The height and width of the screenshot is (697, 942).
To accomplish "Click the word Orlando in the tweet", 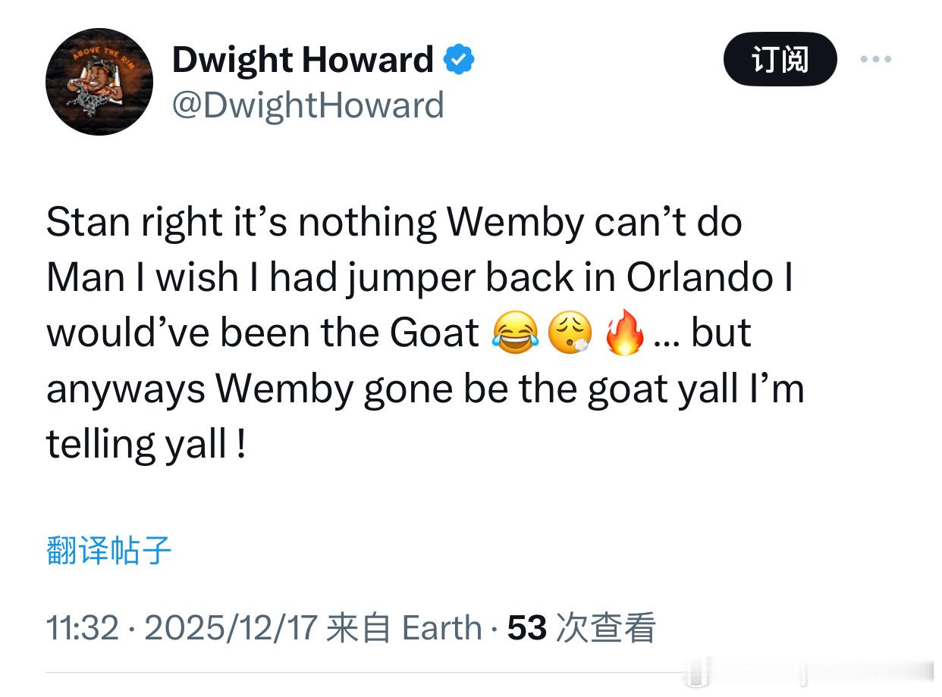I will 699,278.
